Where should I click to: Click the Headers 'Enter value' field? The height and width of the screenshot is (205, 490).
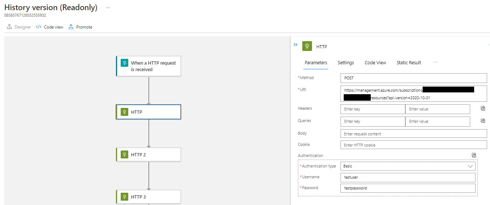pyautogui.click(x=438, y=109)
